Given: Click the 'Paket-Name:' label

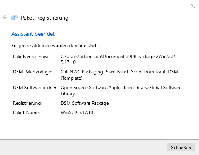Looking at the screenshot, I should click(x=26, y=113).
